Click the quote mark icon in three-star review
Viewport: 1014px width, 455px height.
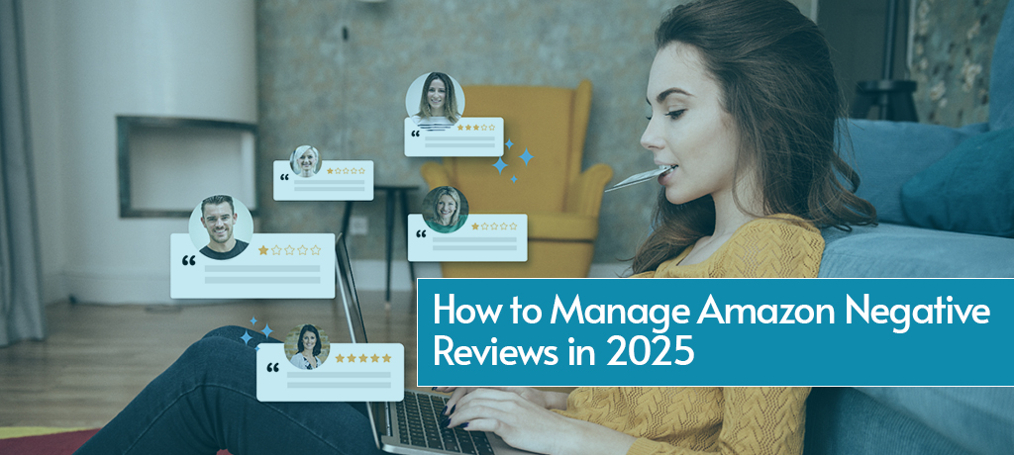(x=416, y=135)
